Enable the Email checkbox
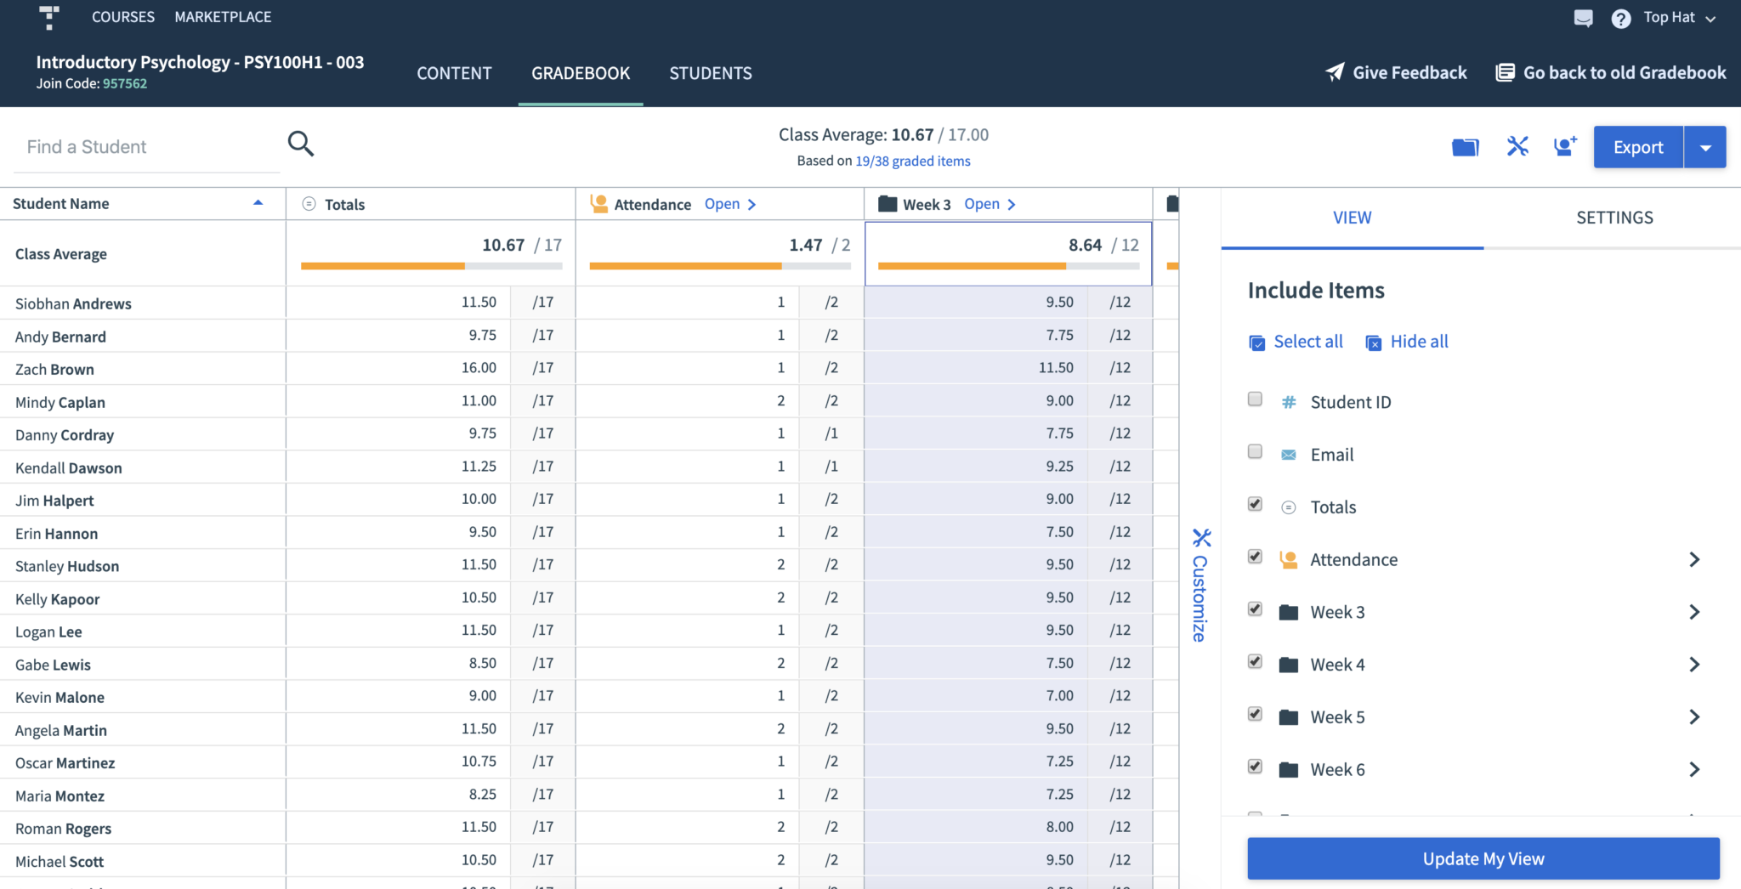This screenshot has width=1741, height=889. (1255, 451)
